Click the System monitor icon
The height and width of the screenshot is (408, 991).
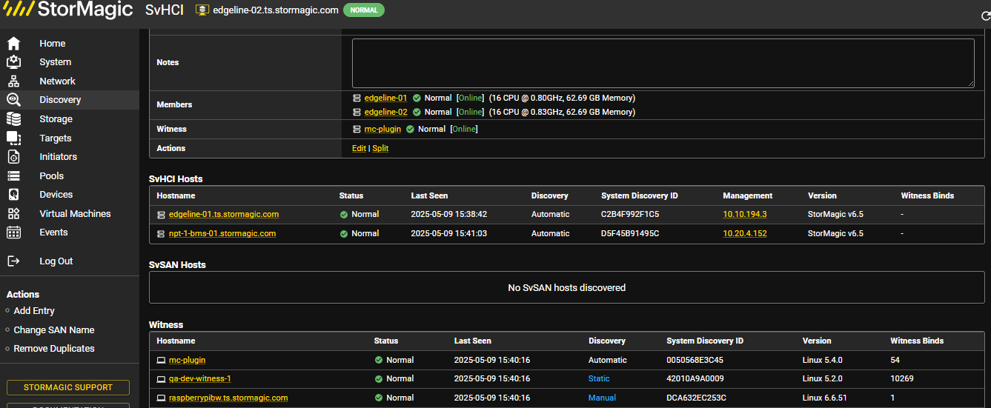tap(13, 62)
